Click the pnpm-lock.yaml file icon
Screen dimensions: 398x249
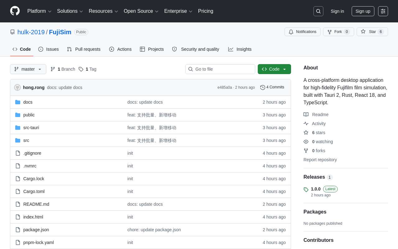coord(18,242)
